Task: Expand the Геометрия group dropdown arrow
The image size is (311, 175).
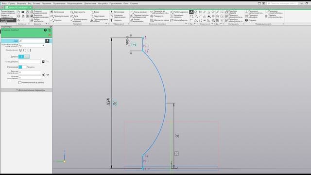Action: pyautogui.click(x=106, y=24)
